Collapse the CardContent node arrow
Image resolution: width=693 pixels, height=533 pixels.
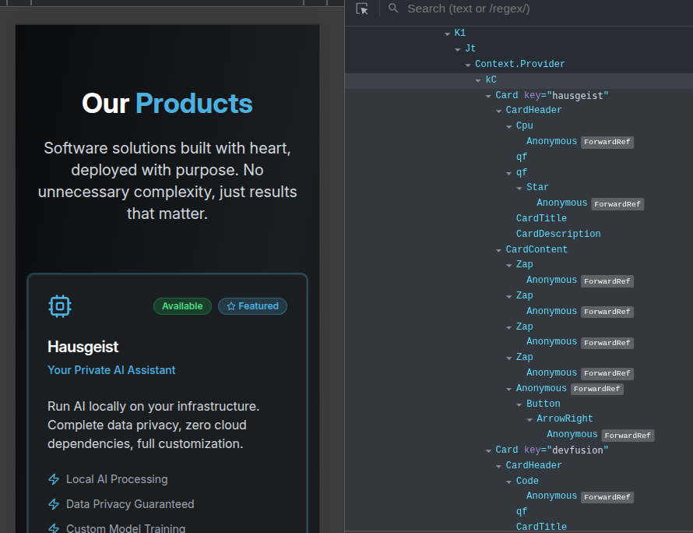click(498, 250)
